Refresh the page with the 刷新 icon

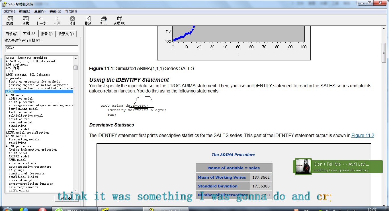[x=88, y=20]
